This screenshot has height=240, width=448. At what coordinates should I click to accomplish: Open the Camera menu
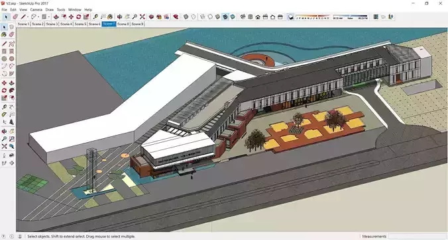point(36,9)
